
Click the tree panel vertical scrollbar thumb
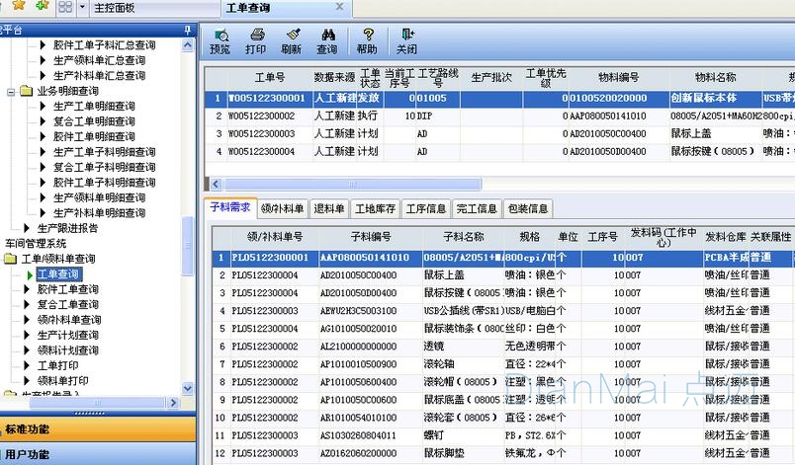(x=188, y=246)
